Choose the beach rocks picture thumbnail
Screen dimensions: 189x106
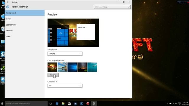click(x=62, y=67)
